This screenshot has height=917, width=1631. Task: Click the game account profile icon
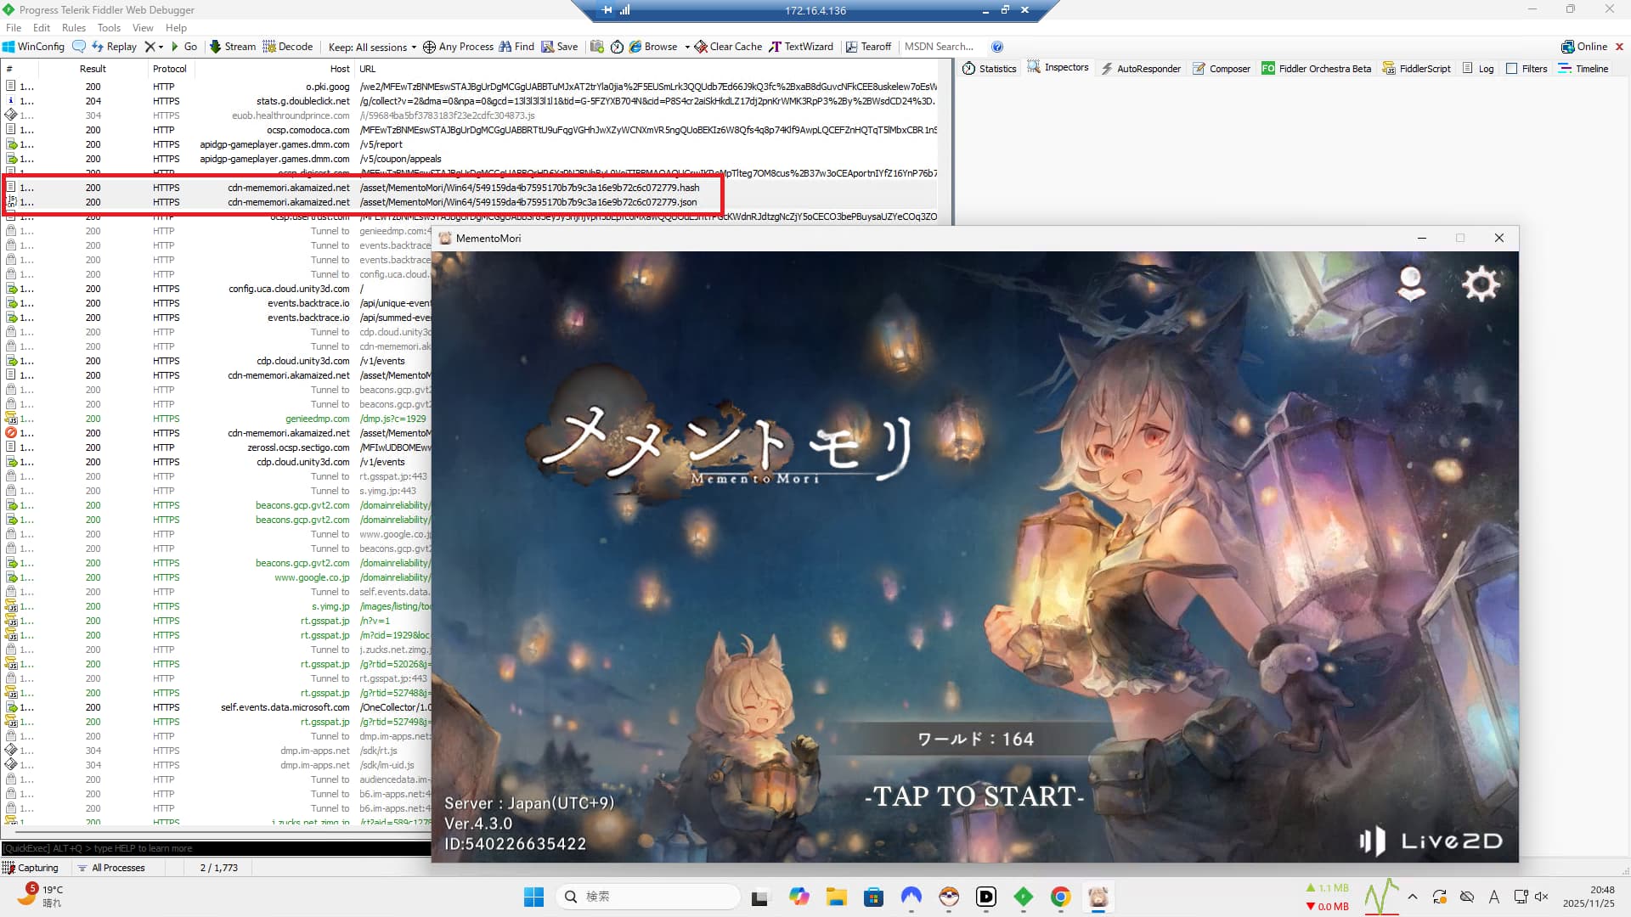click(x=1411, y=284)
